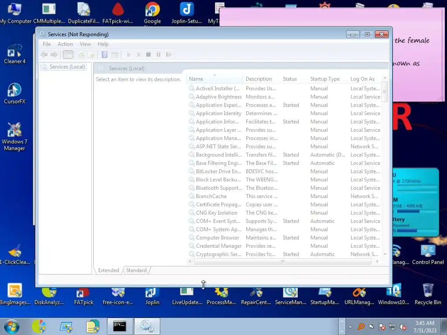Image resolution: width=447 pixels, height=335 pixels.
Task: Select the Computer Browser service
Action: tap(284, 238)
